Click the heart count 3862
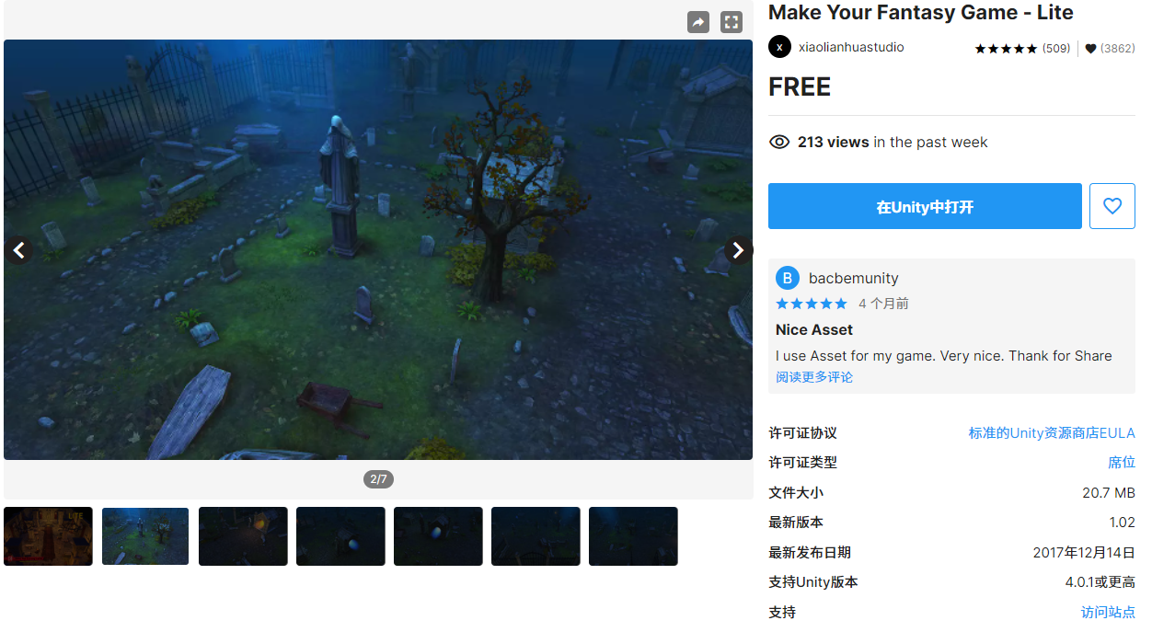1175x632 pixels. (1110, 49)
